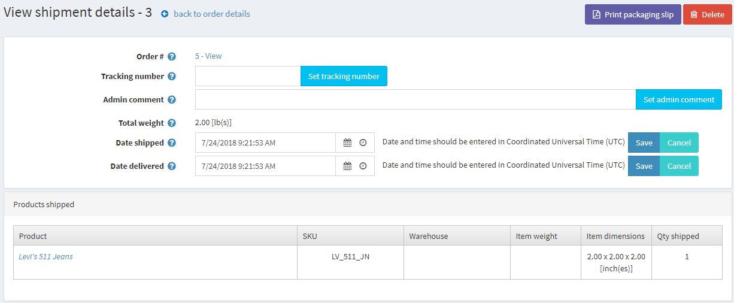Click help icon beside Admin comment
This screenshot has width=734, height=303.
click(x=172, y=100)
